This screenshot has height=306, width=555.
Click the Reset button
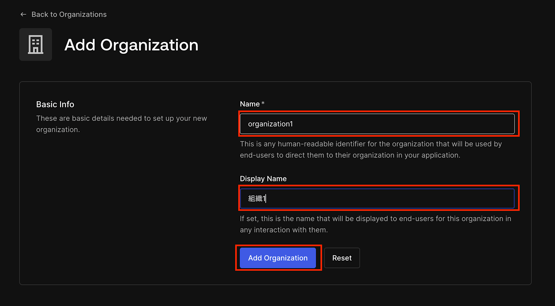click(342, 258)
